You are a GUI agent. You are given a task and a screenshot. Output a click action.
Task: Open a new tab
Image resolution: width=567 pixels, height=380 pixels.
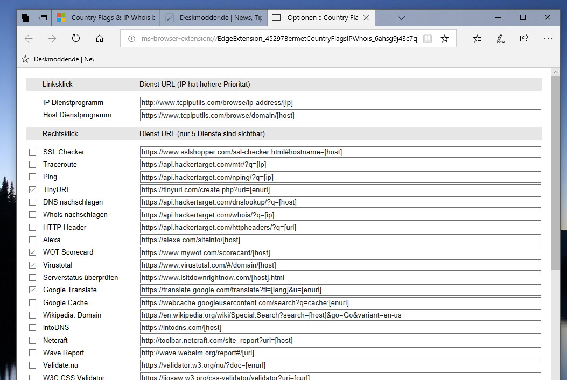[x=384, y=18]
